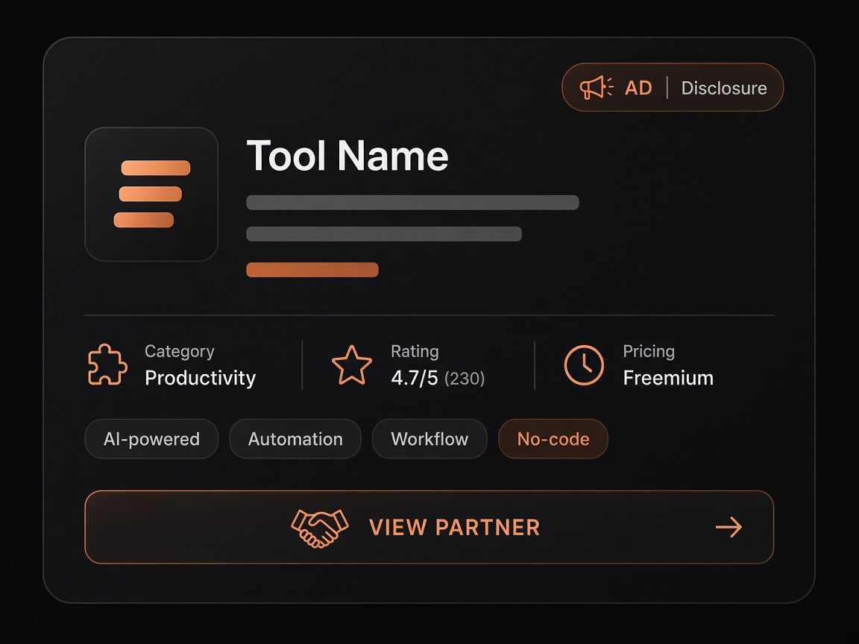Click the orange placeholder link bar under the description

[312, 270]
